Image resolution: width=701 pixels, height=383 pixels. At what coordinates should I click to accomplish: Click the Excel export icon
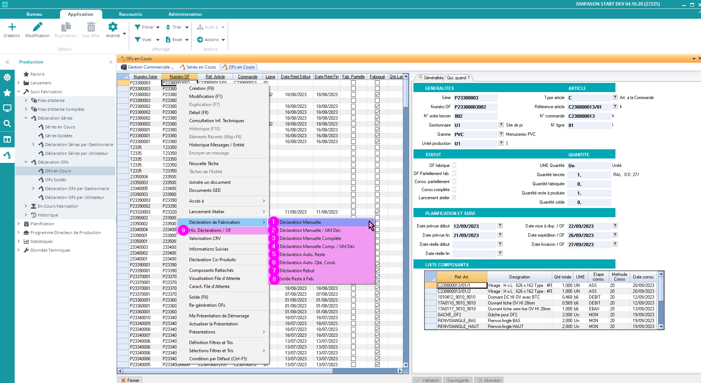point(168,40)
